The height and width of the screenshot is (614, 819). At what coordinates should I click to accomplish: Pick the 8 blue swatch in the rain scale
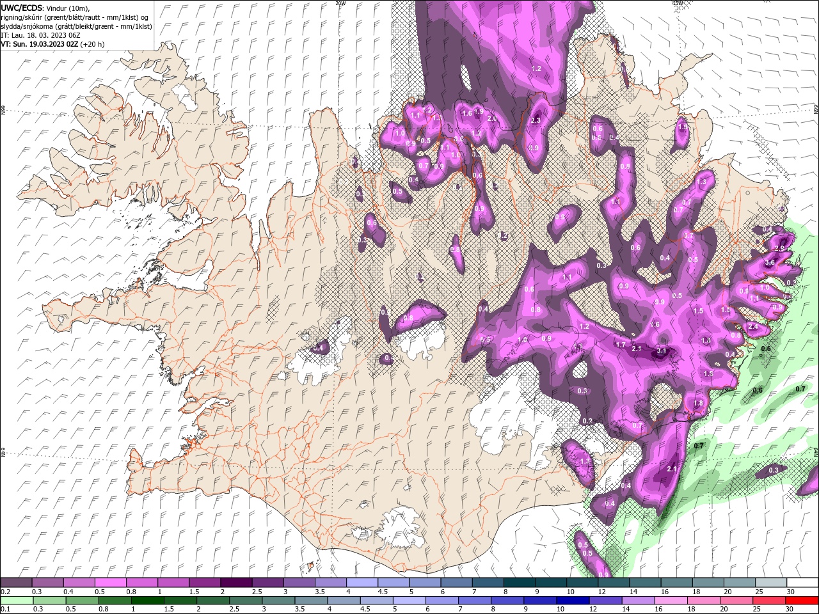pyautogui.click(x=507, y=601)
